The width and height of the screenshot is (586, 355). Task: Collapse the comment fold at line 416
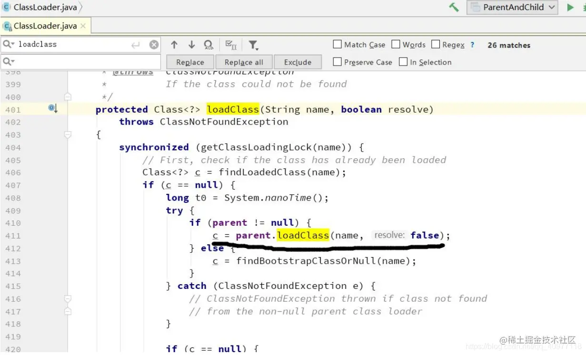[x=68, y=298]
